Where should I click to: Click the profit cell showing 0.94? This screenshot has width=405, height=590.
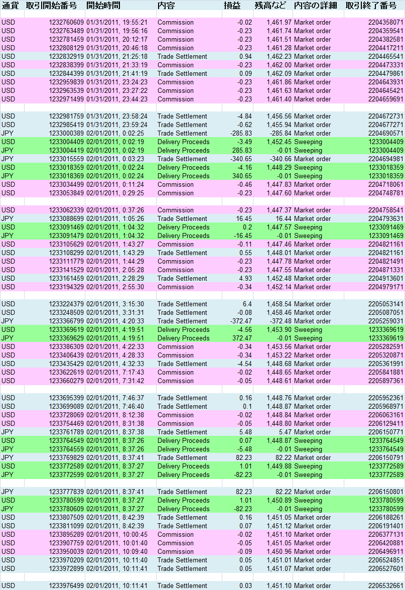pos(245,57)
